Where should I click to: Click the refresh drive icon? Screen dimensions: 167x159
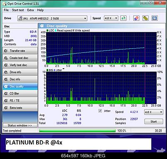[123, 18]
